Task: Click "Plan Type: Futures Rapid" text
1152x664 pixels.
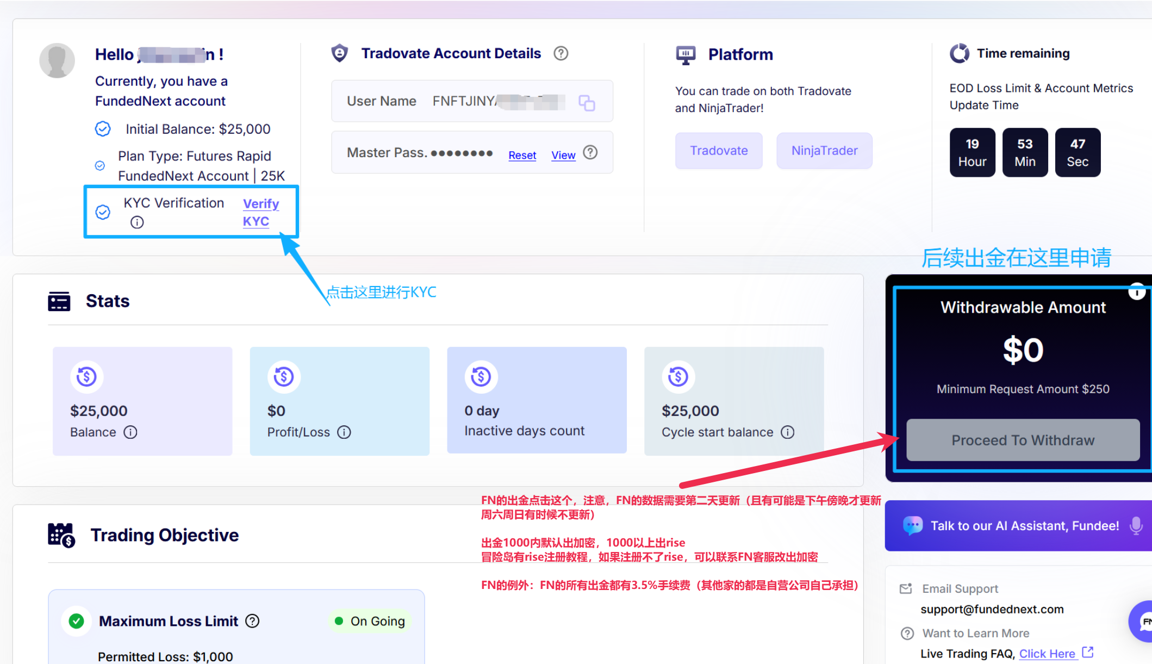Action: (195, 156)
